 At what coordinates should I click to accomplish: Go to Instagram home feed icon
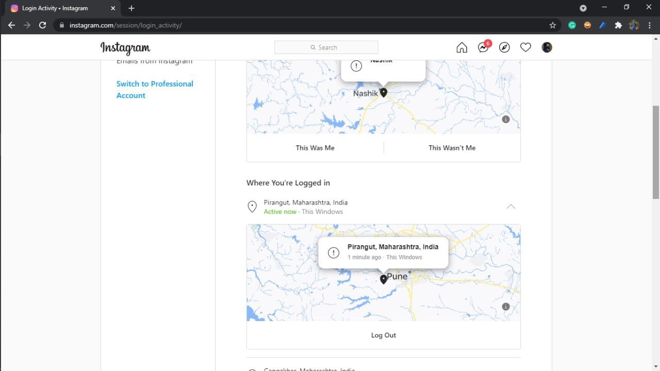[x=461, y=47]
